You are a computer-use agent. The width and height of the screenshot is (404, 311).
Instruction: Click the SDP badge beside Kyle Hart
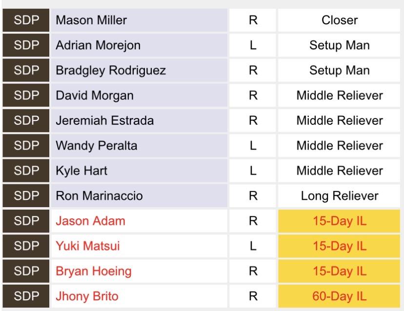[25, 171]
